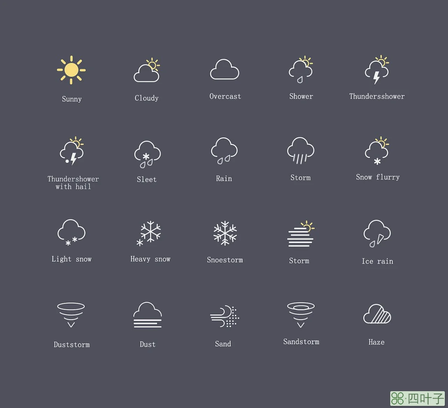
Task: Select the Snow flurry icon
Action: 377,151
